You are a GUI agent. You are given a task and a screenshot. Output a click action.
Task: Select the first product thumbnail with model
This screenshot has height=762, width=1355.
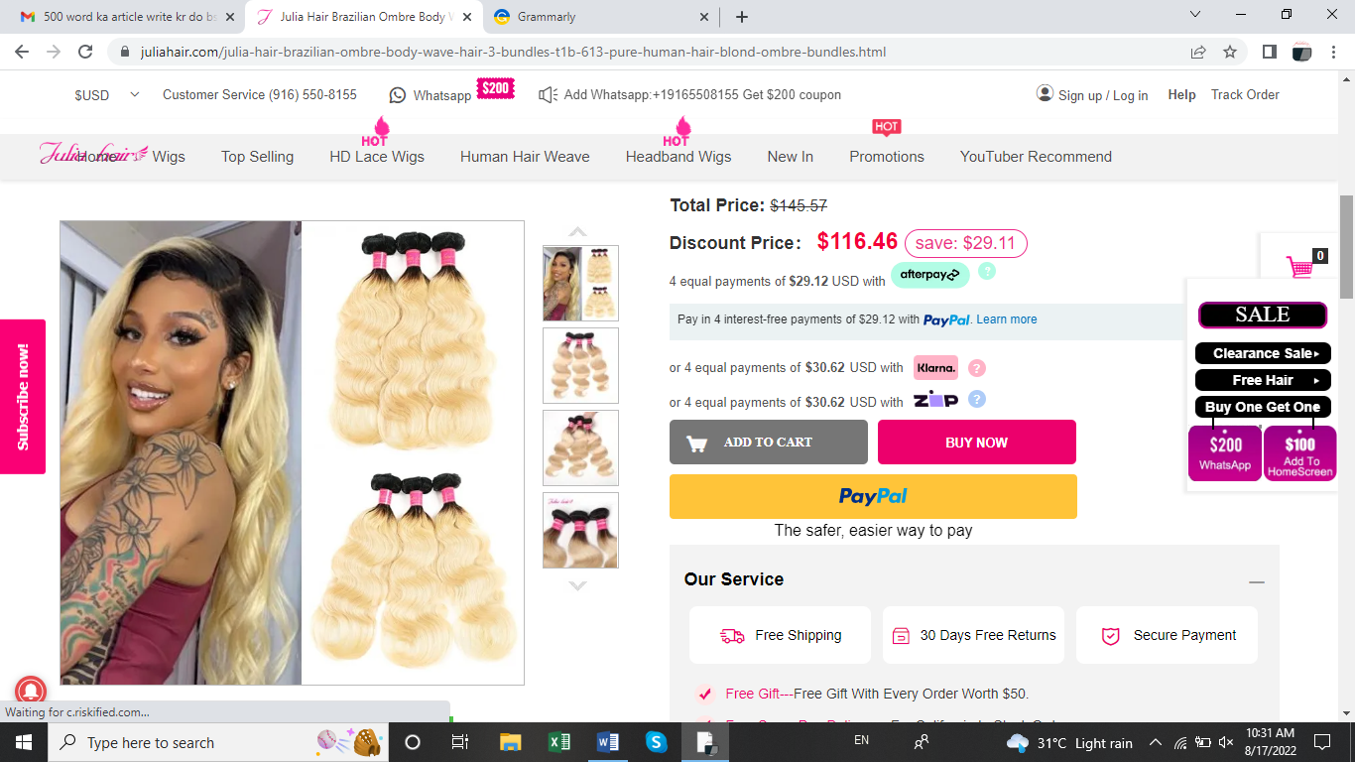(580, 283)
